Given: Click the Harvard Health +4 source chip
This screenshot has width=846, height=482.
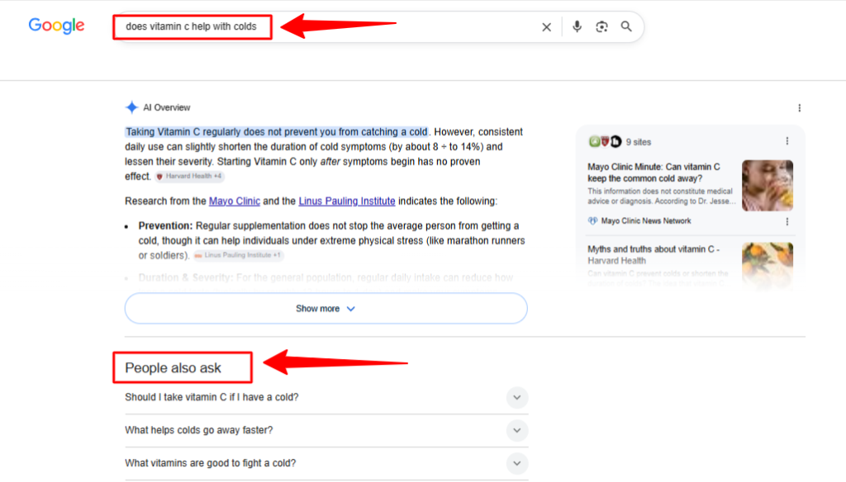Looking at the screenshot, I should (189, 177).
